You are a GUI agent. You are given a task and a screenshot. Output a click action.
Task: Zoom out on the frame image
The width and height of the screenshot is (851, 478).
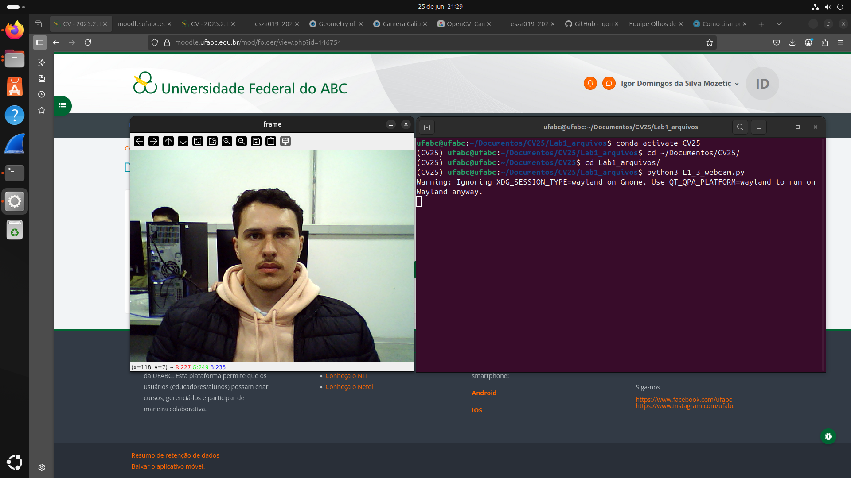tap(242, 141)
